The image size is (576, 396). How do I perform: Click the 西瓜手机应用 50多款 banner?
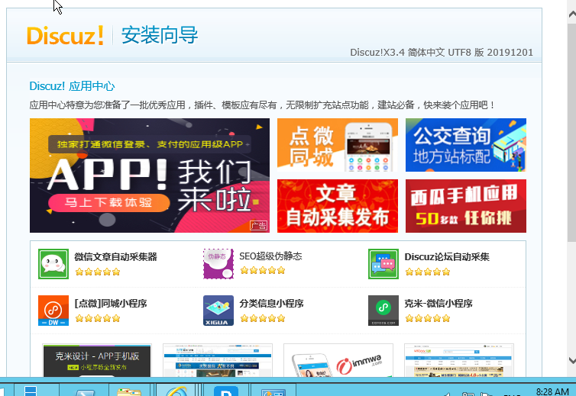(x=466, y=206)
